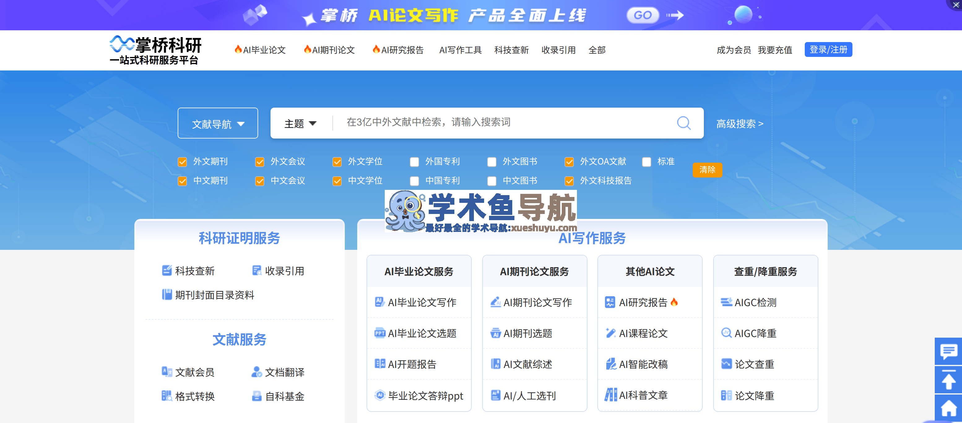Image resolution: width=962 pixels, height=423 pixels.
Task: Click the 收录引用 service icon
Action: 257,271
